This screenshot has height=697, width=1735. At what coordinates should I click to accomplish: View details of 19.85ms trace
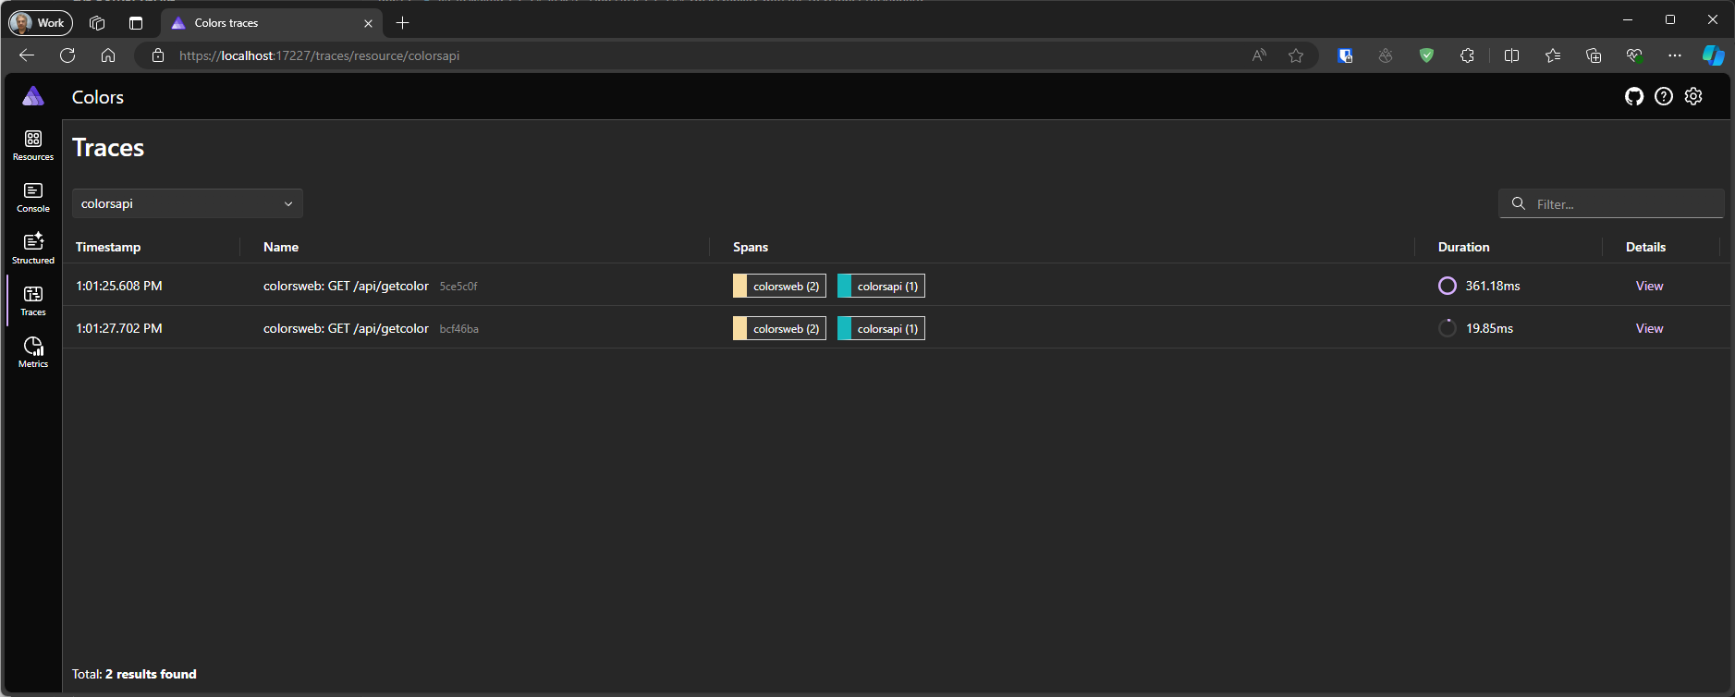coord(1648,329)
